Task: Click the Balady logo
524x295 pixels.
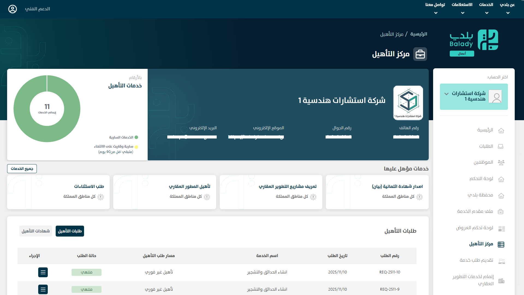Action: tap(474, 42)
